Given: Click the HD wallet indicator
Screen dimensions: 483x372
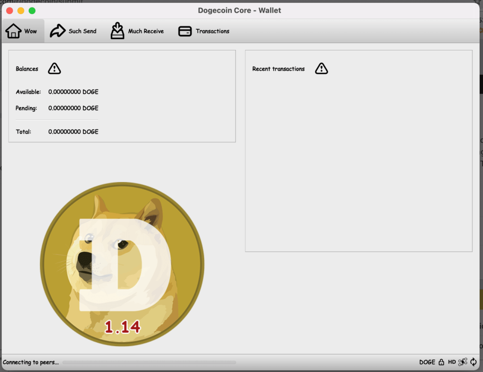Looking at the screenshot, I should pyautogui.click(x=452, y=362).
